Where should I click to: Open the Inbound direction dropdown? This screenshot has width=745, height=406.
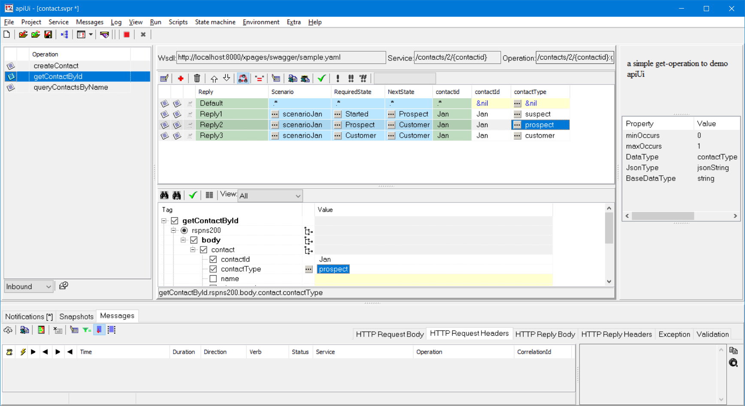tap(29, 286)
